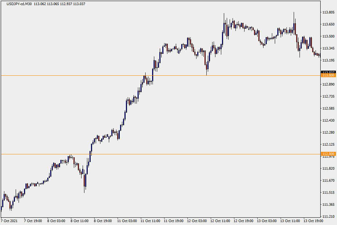Viewport: 337px width, 225px height.
Task: Click the 11 Oct 03:00 time label
Action: (x=126, y=221)
